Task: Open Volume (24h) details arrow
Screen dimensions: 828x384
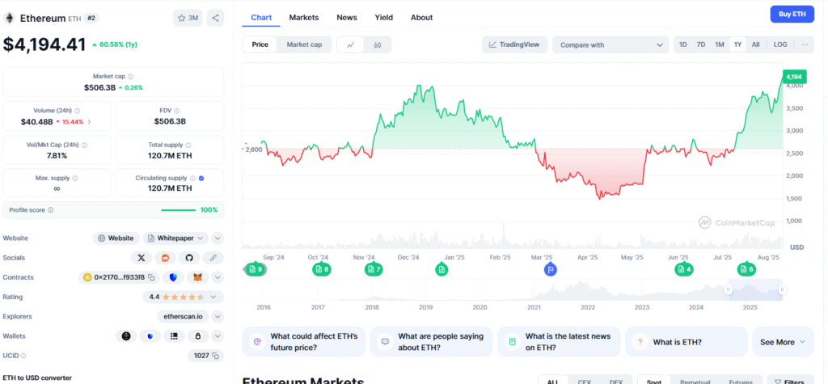Action: 89,122
